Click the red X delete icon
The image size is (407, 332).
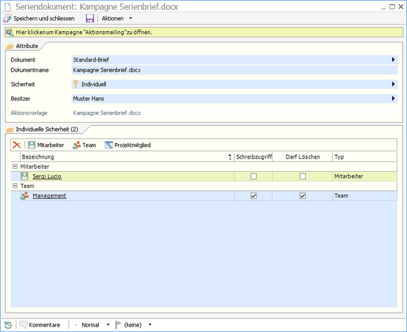(x=17, y=145)
